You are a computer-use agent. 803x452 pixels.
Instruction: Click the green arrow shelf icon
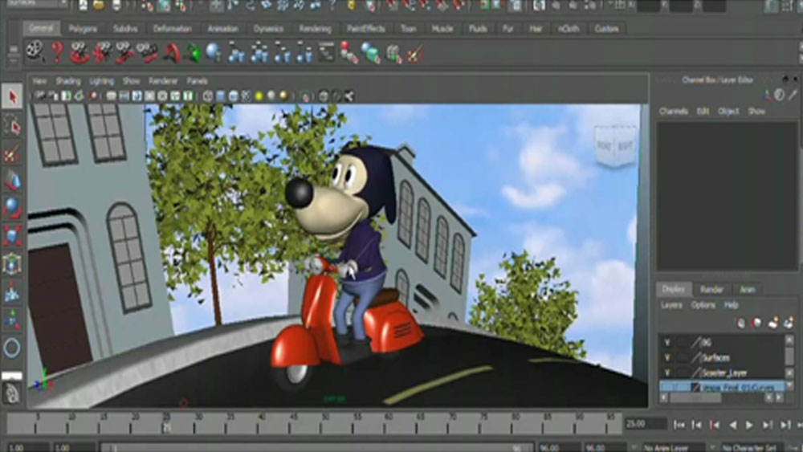pos(193,52)
